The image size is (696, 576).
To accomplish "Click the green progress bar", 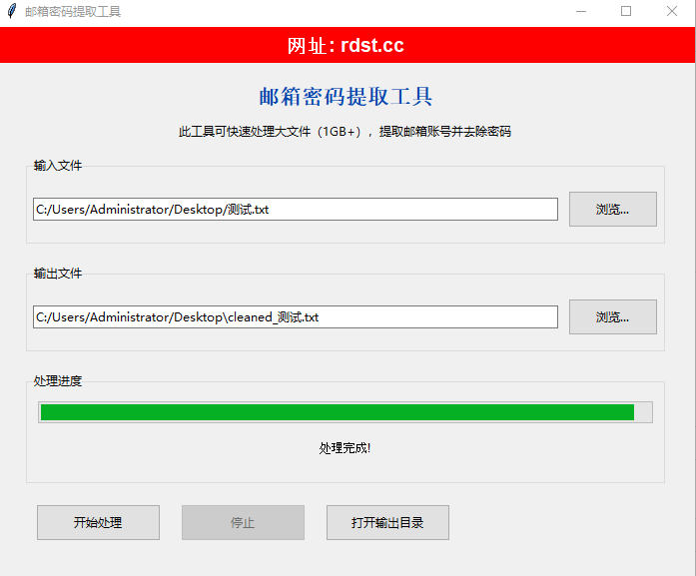I will pos(338,412).
